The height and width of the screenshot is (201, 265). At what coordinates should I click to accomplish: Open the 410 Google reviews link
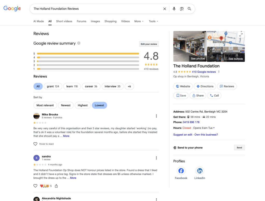pyautogui.click(x=204, y=72)
